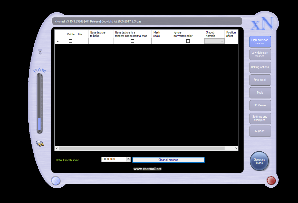Click the down-arrow minimize icon above RAM

(40, 52)
